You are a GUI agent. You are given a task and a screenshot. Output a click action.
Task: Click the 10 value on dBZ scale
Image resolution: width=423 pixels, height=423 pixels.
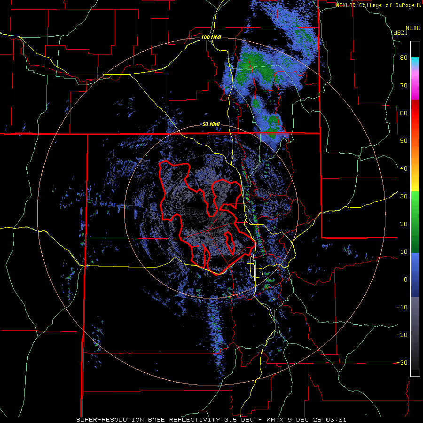coord(404,252)
